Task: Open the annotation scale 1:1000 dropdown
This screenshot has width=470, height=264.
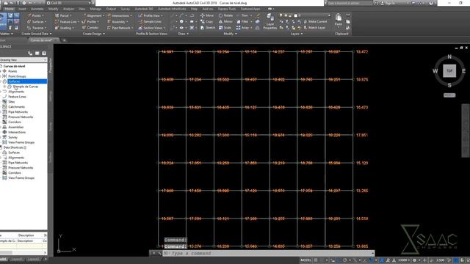Action: (x=403, y=260)
